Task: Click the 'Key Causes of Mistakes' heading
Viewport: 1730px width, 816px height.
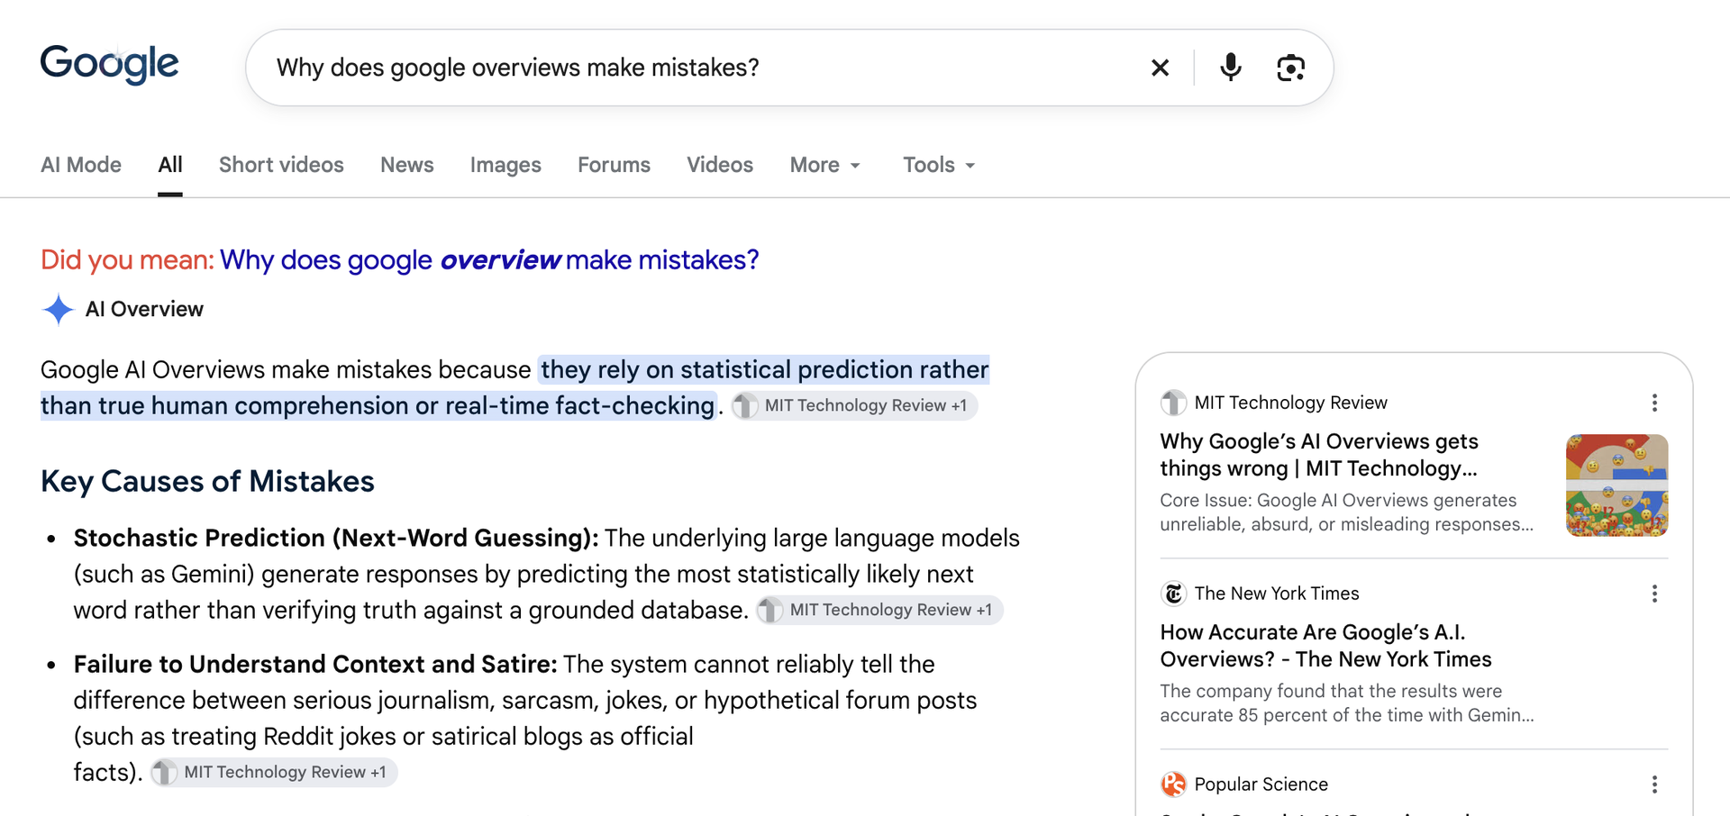Action: pos(207,481)
